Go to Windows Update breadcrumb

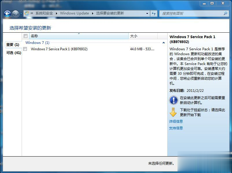[75, 13]
